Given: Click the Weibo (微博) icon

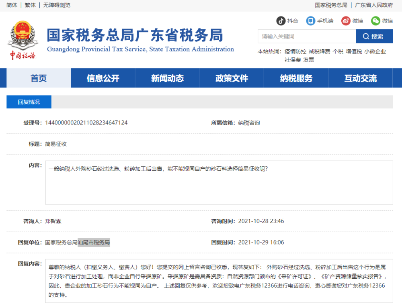Looking at the screenshot, I should pos(346,21).
